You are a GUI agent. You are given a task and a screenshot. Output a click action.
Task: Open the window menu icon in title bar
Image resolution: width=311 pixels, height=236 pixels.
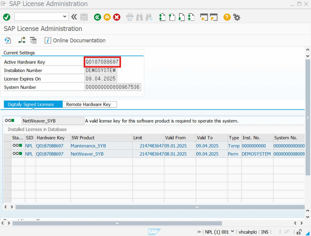pyautogui.click(x=4, y=4)
